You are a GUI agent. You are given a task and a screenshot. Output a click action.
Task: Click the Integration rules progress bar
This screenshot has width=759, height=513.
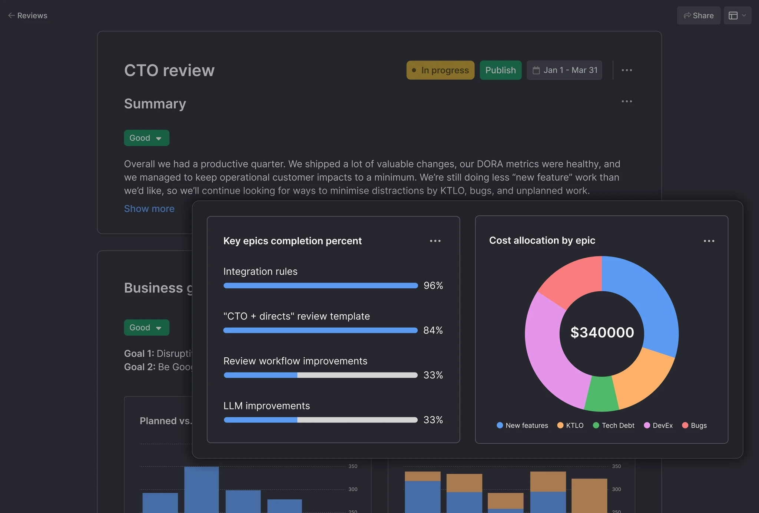pos(321,285)
